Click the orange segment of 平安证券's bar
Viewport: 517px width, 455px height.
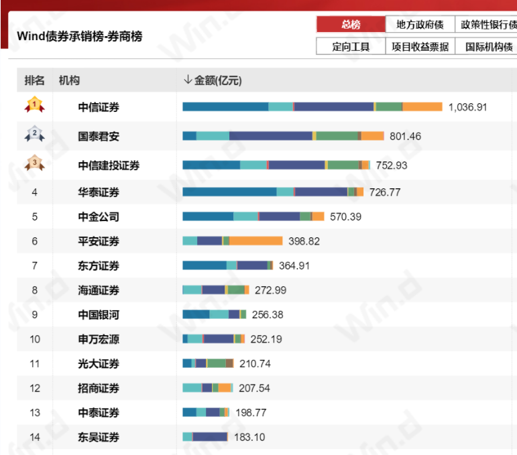click(256, 241)
